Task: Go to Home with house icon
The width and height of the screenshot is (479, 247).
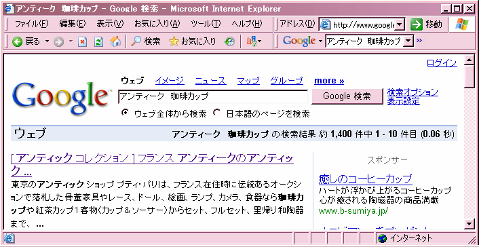Action: click(115, 41)
